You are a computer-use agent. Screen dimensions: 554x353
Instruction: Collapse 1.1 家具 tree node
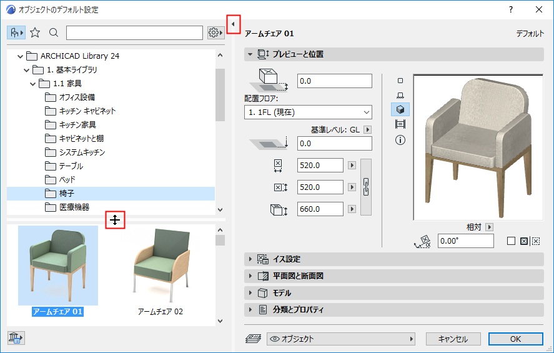(33, 84)
